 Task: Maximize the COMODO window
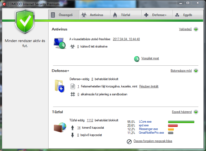click(x=188, y=3)
